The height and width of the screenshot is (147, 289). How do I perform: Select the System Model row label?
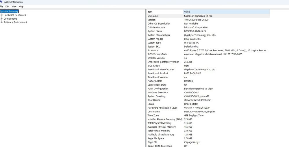(x=155, y=39)
